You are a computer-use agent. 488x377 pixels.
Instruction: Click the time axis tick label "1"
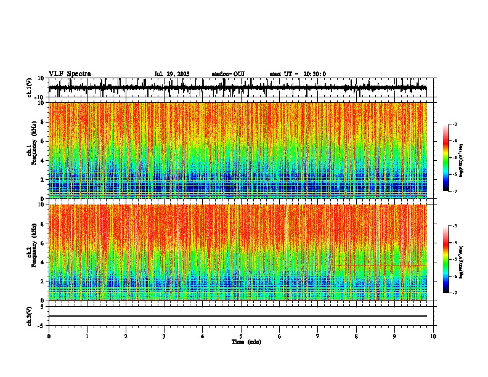[87, 336]
